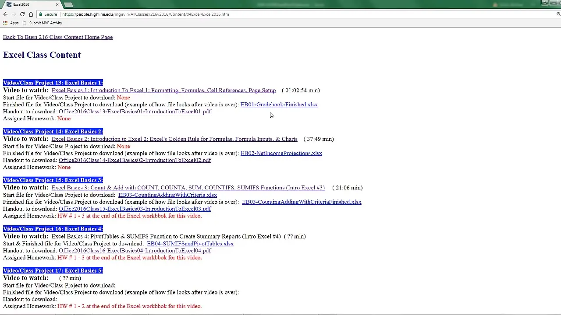
Task: Click the Video/Class Project 16 heading
Action: click(53, 229)
